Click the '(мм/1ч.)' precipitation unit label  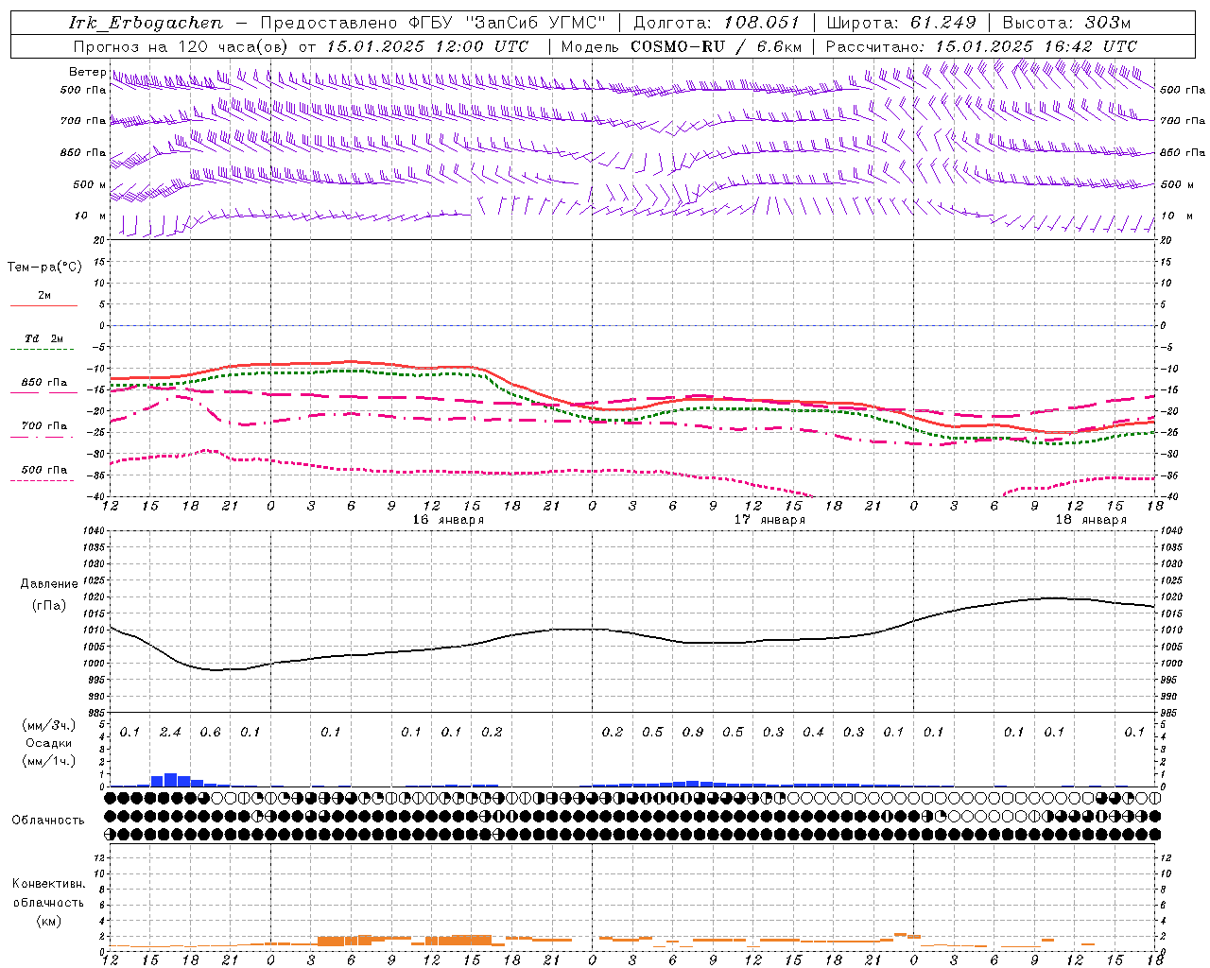click(48, 761)
